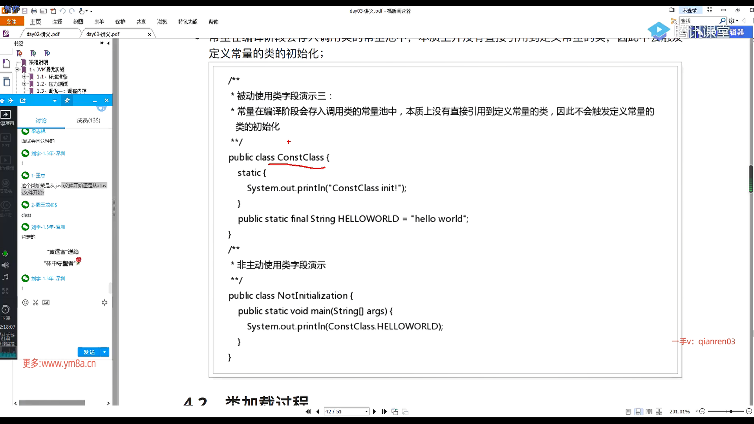The width and height of the screenshot is (754, 424).
Task: Click the print icon in top toolbar
Action: pyautogui.click(x=34, y=11)
